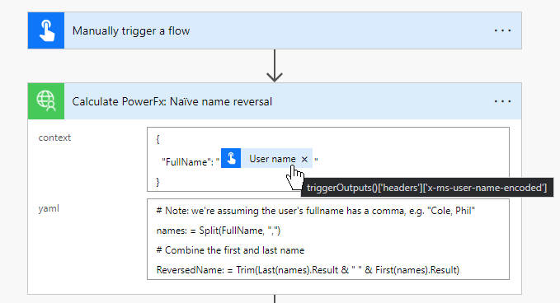
Task: Click the trigger icon inside the User name token
Action: tap(231, 158)
